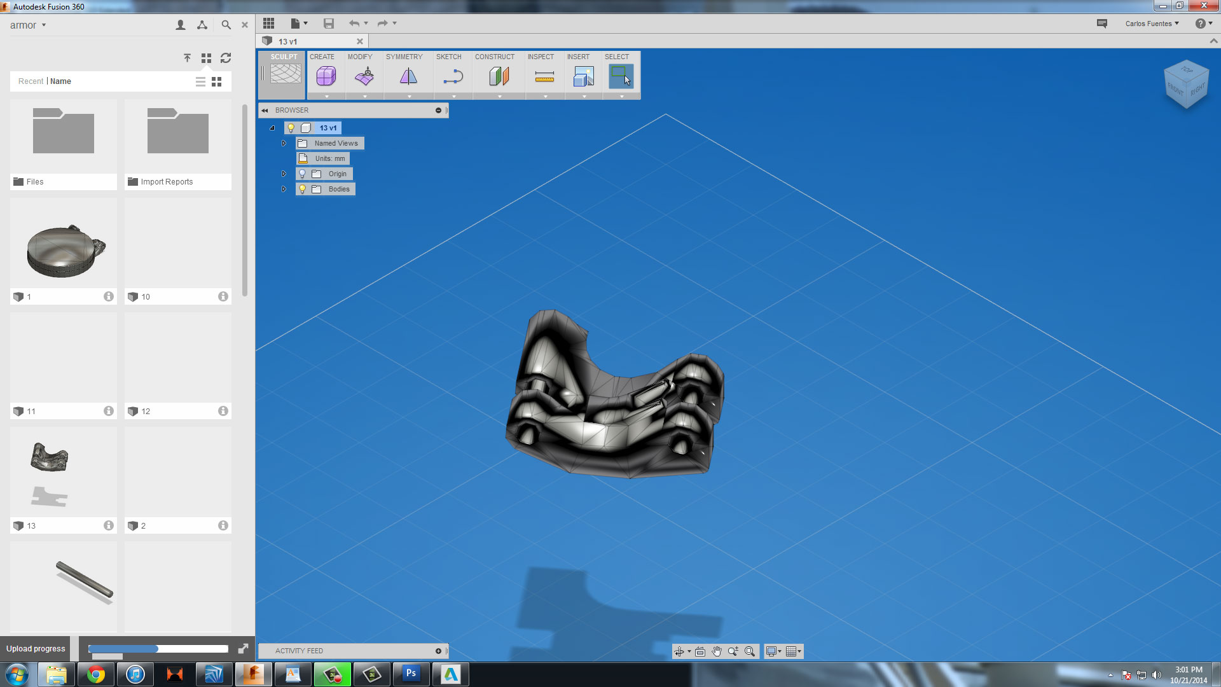Expand the Activity Feed panel toggle
The image size is (1221, 687).
pyautogui.click(x=438, y=651)
